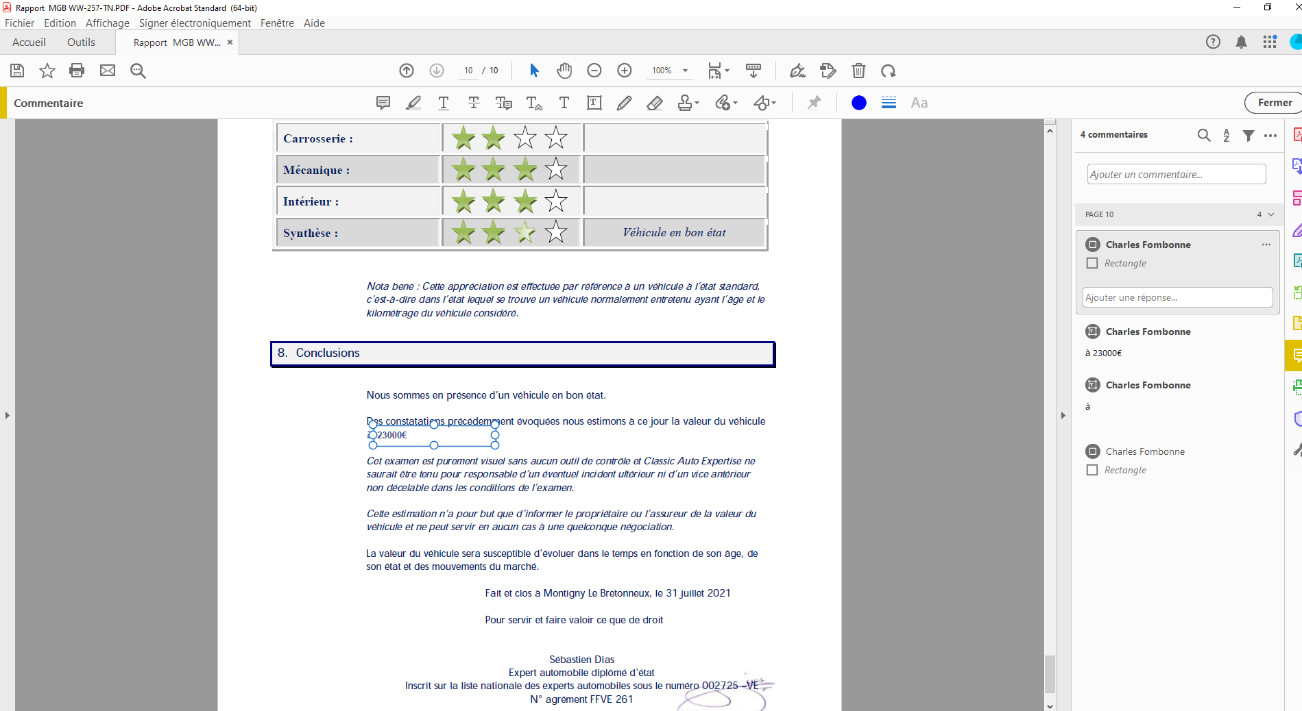Open the Fichier menu
The height and width of the screenshot is (711, 1302).
click(19, 23)
